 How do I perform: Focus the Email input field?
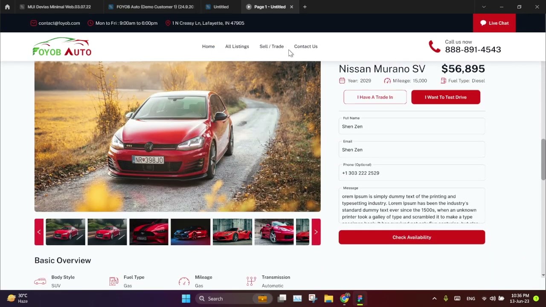pyautogui.click(x=412, y=150)
